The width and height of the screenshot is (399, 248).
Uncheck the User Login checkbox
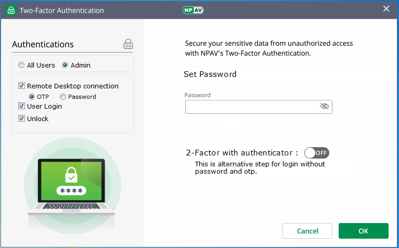(x=22, y=106)
